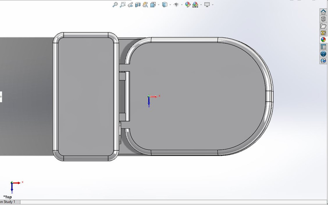328x205 pixels.
Task: Open the SOLIDWORKS Resources home panel
Action: [x=323, y=12]
